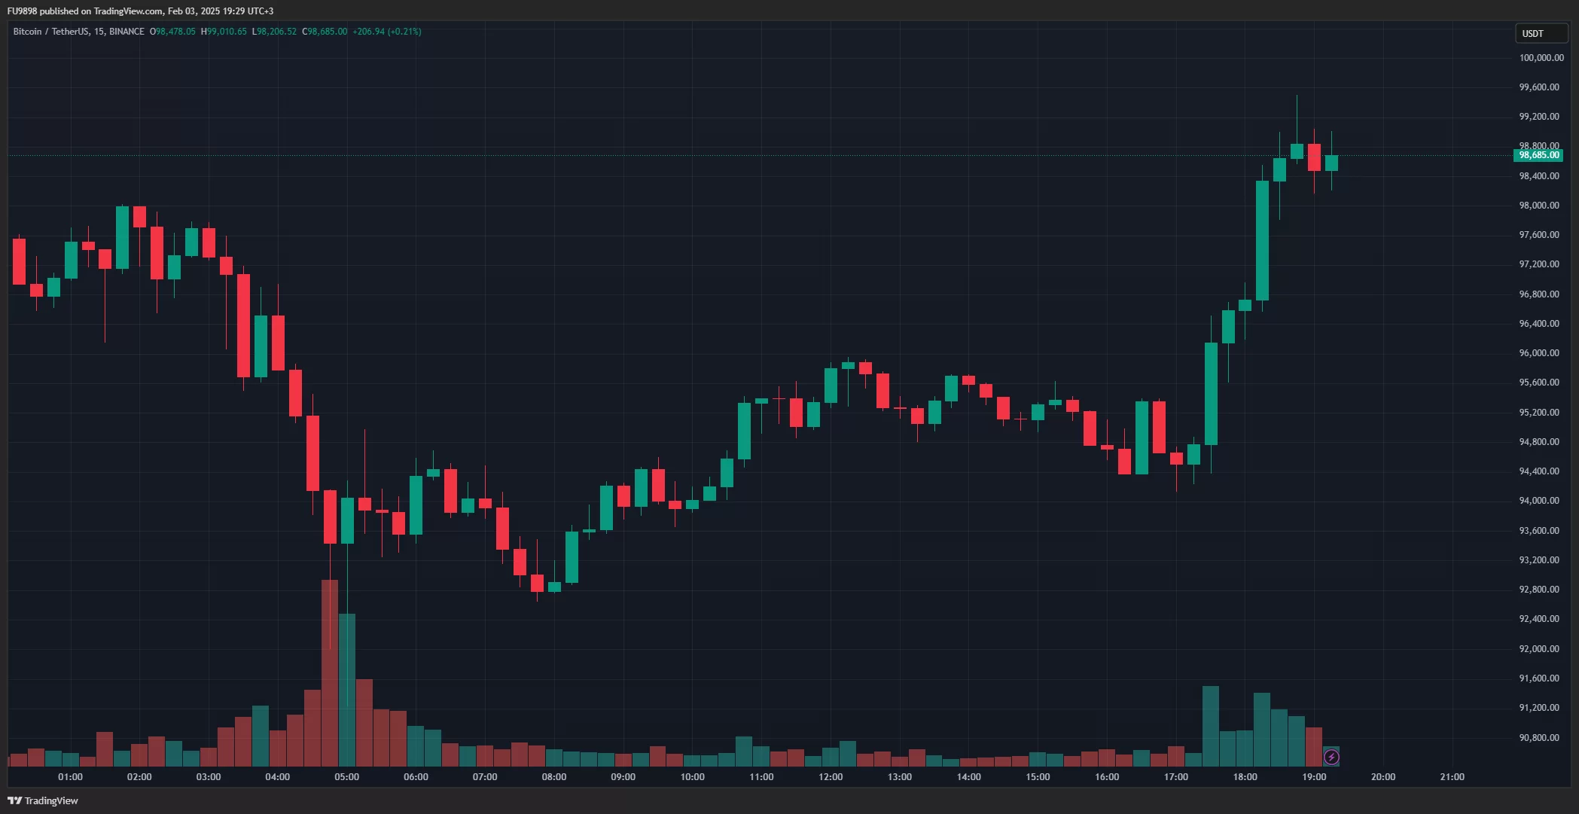This screenshot has height=814, width=1579.
Task: Click the green 98,685.00 current price label
Action: point(1538,155)
